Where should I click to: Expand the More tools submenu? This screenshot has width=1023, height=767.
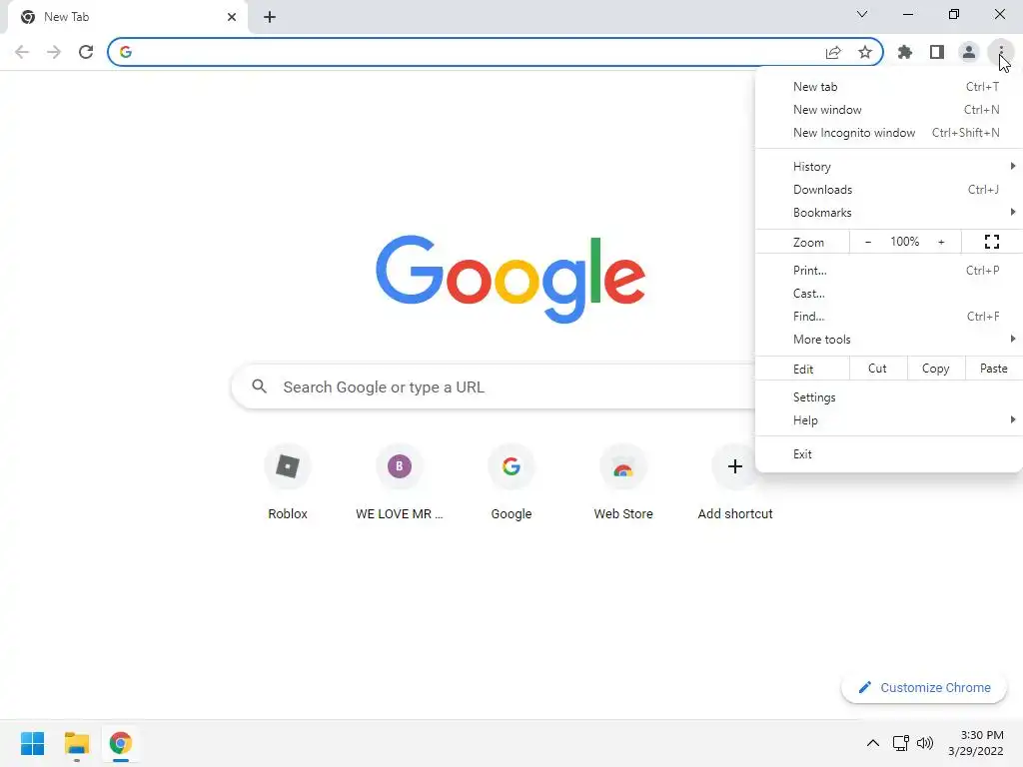pyautogui.click(x=888, y=340)
